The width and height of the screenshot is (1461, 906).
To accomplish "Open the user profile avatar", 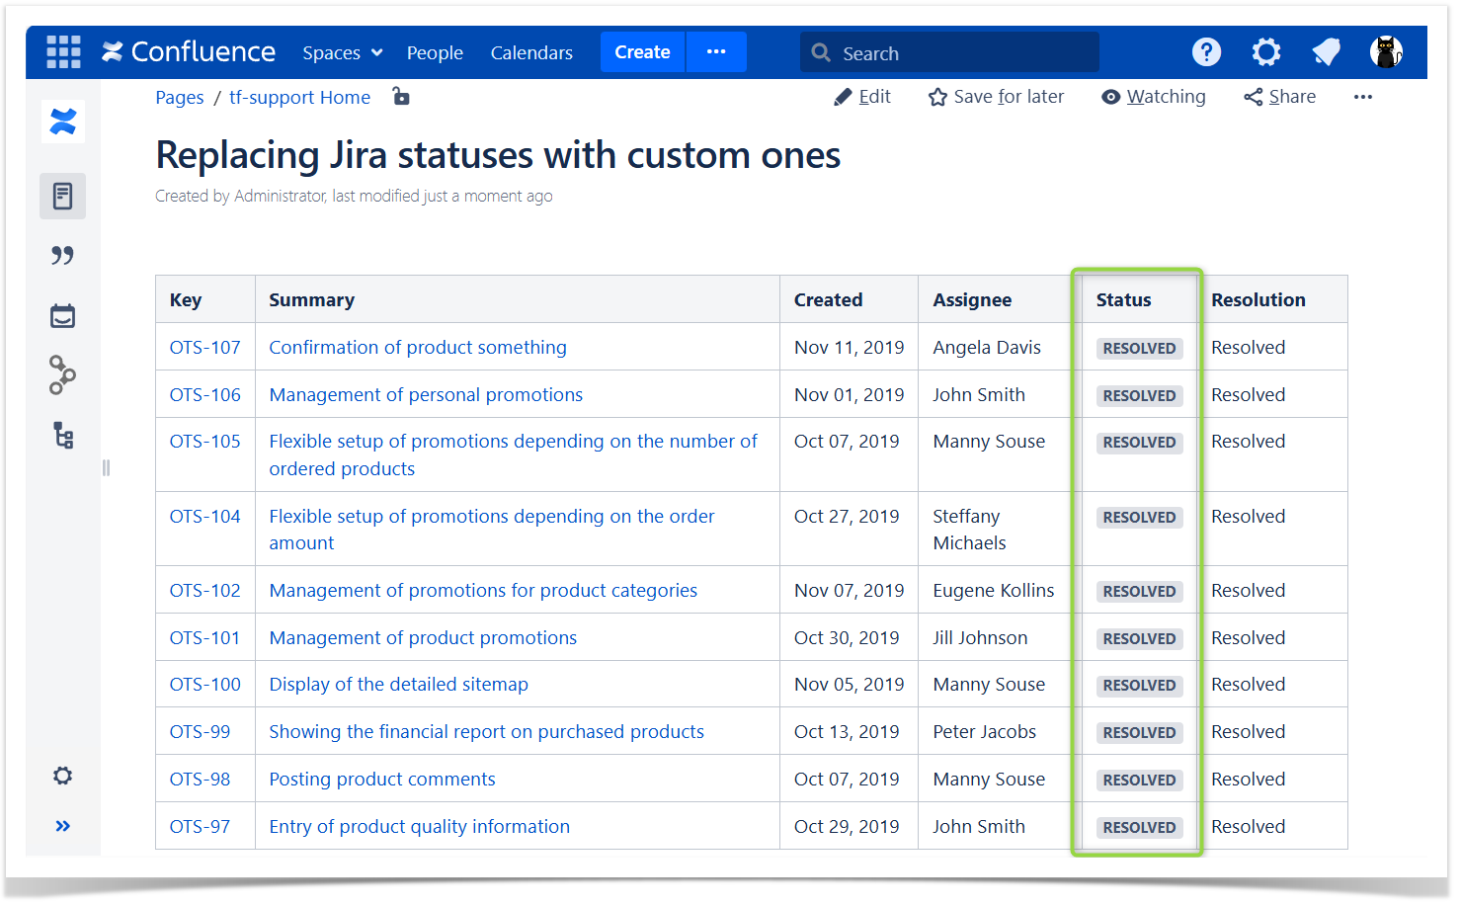I will 1386,52.
